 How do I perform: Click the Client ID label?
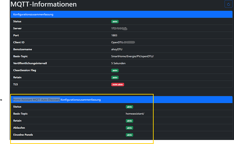(x=19, y=42)
